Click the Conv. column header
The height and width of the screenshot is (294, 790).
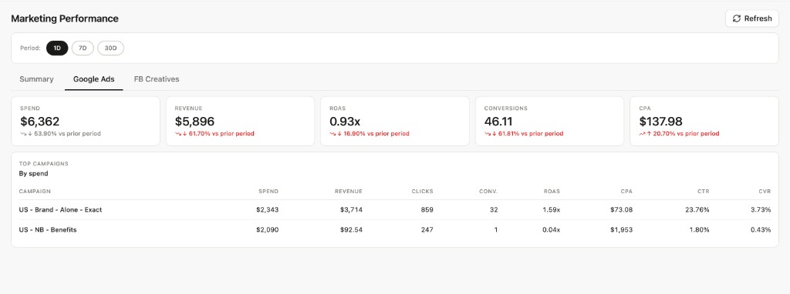pyautogui.click(x=488, y=192)
